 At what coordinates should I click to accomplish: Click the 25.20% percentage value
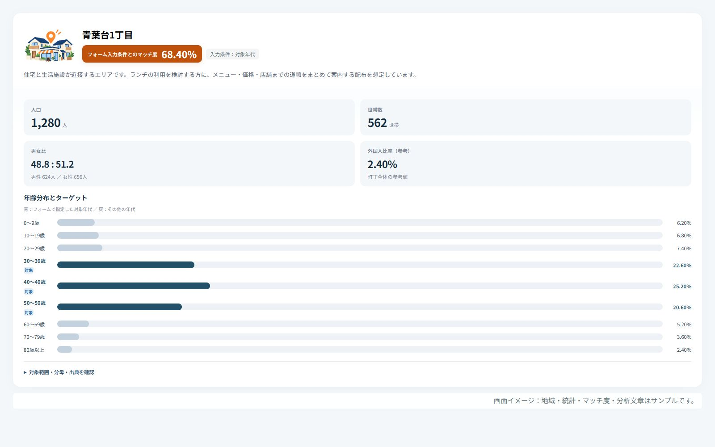[x=682, y=287]
